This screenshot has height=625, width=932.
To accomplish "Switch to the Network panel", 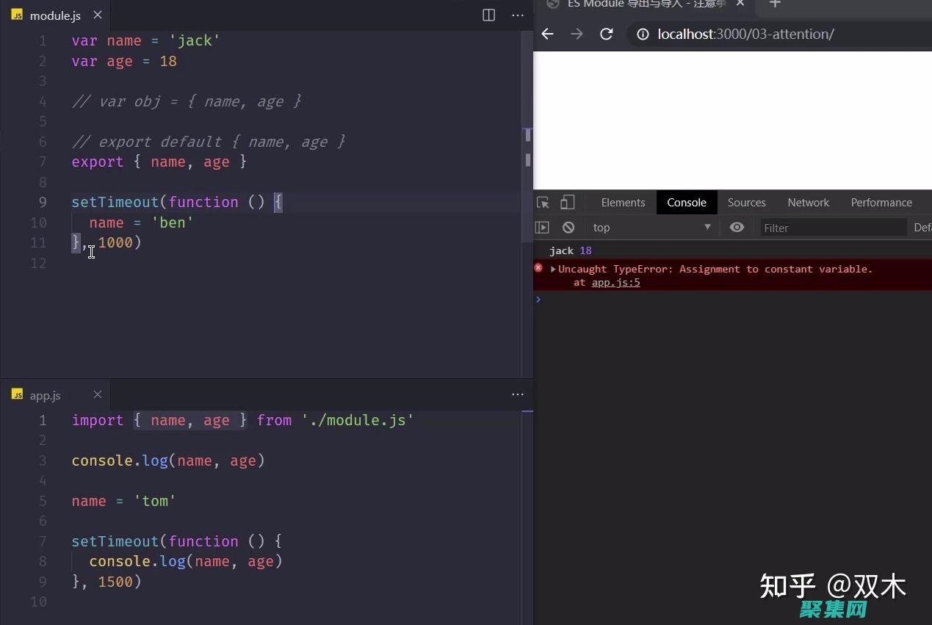I will point(808,202).
